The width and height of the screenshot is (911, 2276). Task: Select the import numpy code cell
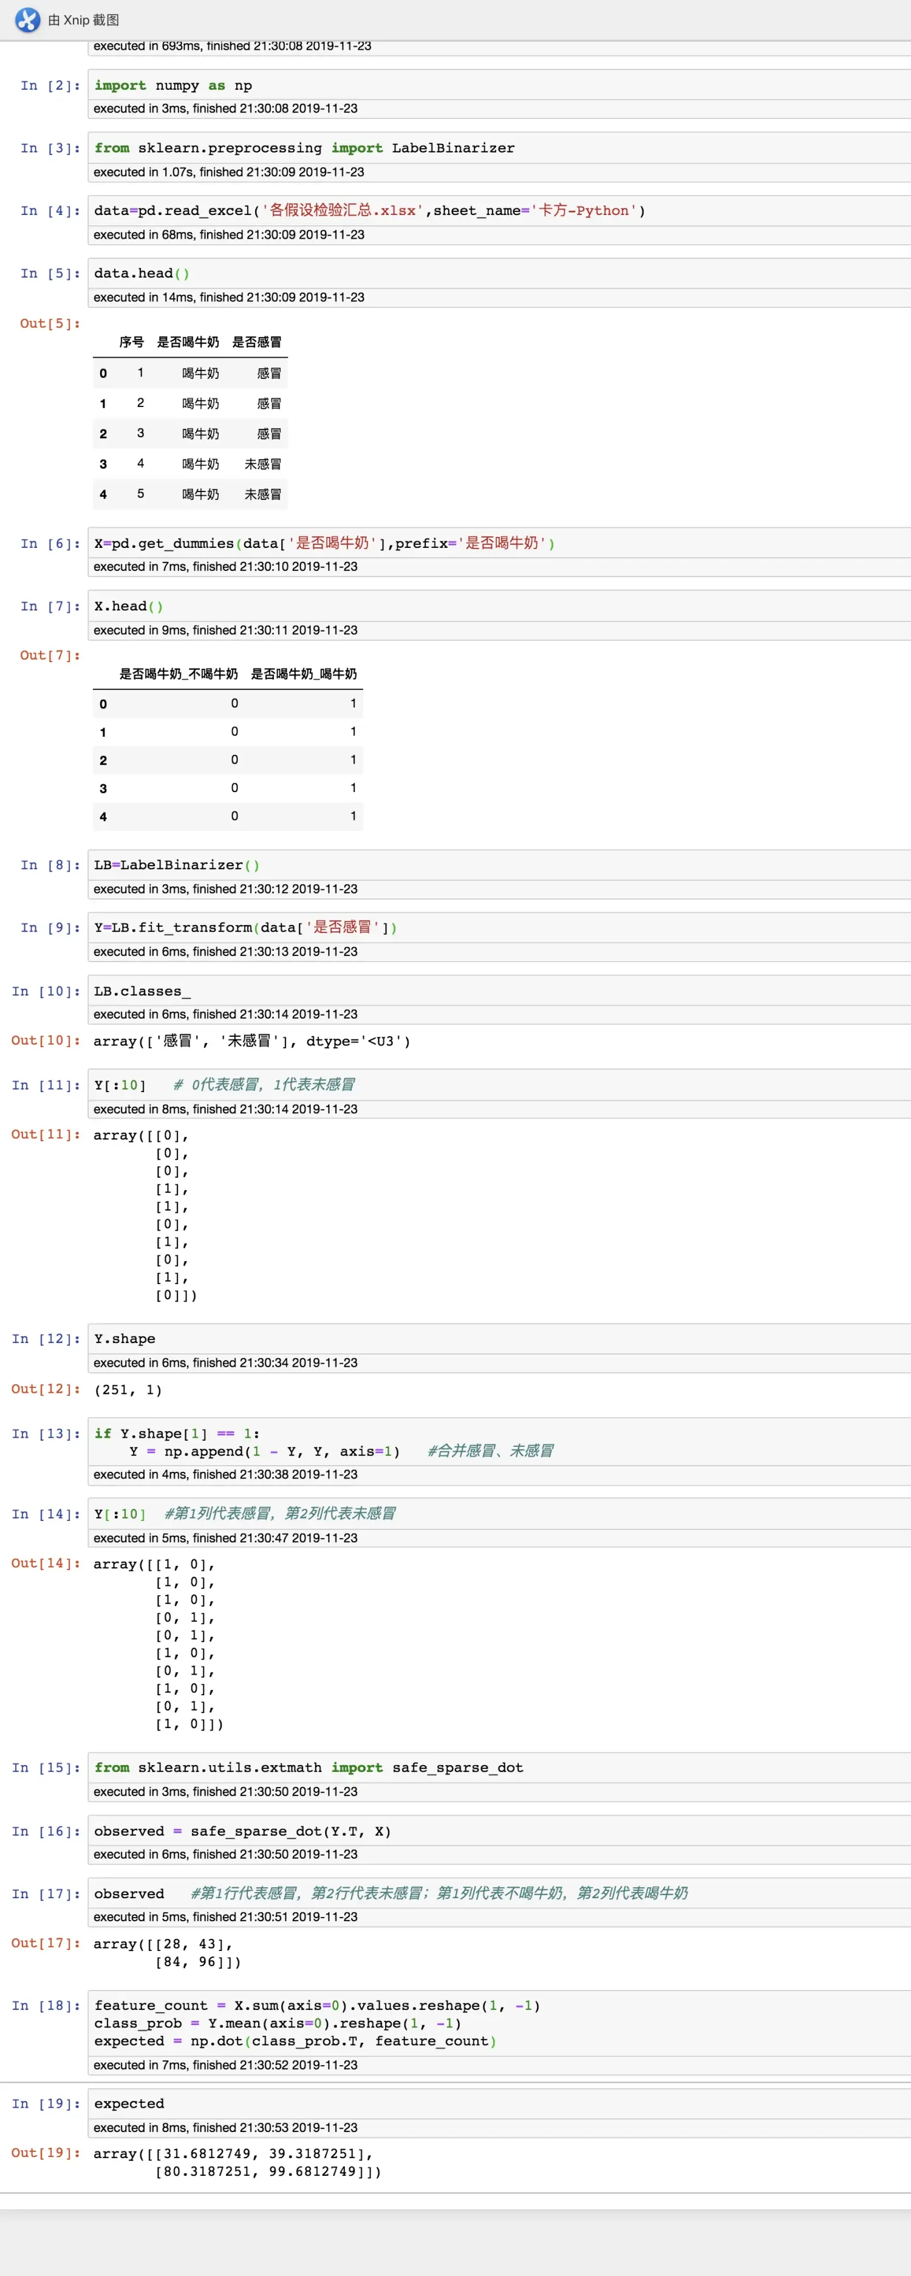(x=499, y=86)
